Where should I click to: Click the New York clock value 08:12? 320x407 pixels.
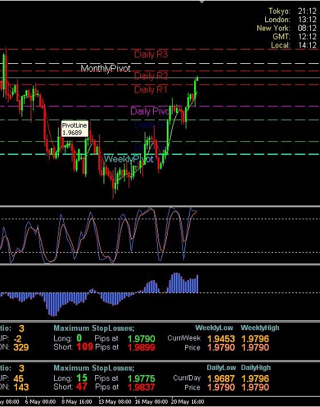point(307,28)
